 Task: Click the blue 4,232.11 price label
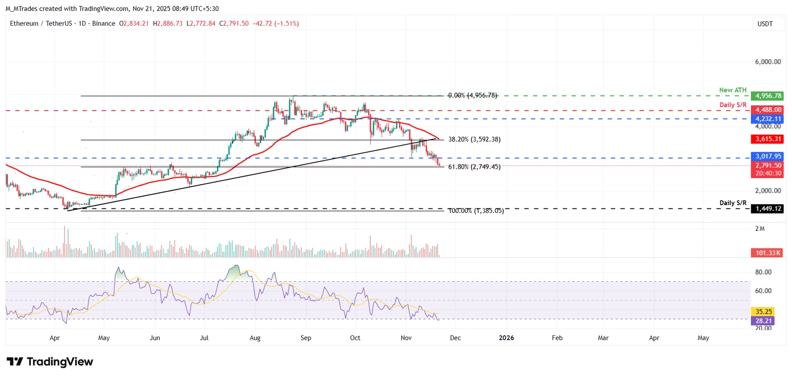[768, 119]
